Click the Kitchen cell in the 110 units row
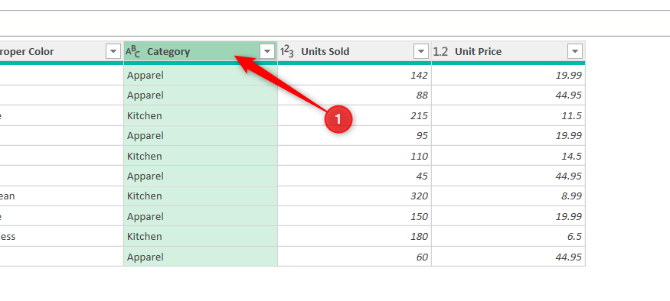 pos(201,156)
